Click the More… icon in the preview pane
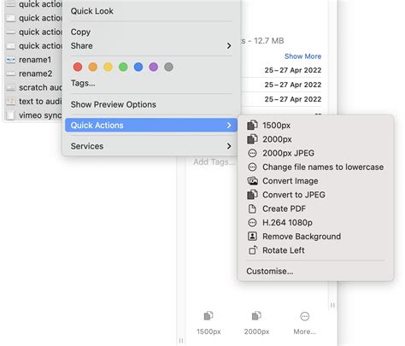 [x=304, y=316]
